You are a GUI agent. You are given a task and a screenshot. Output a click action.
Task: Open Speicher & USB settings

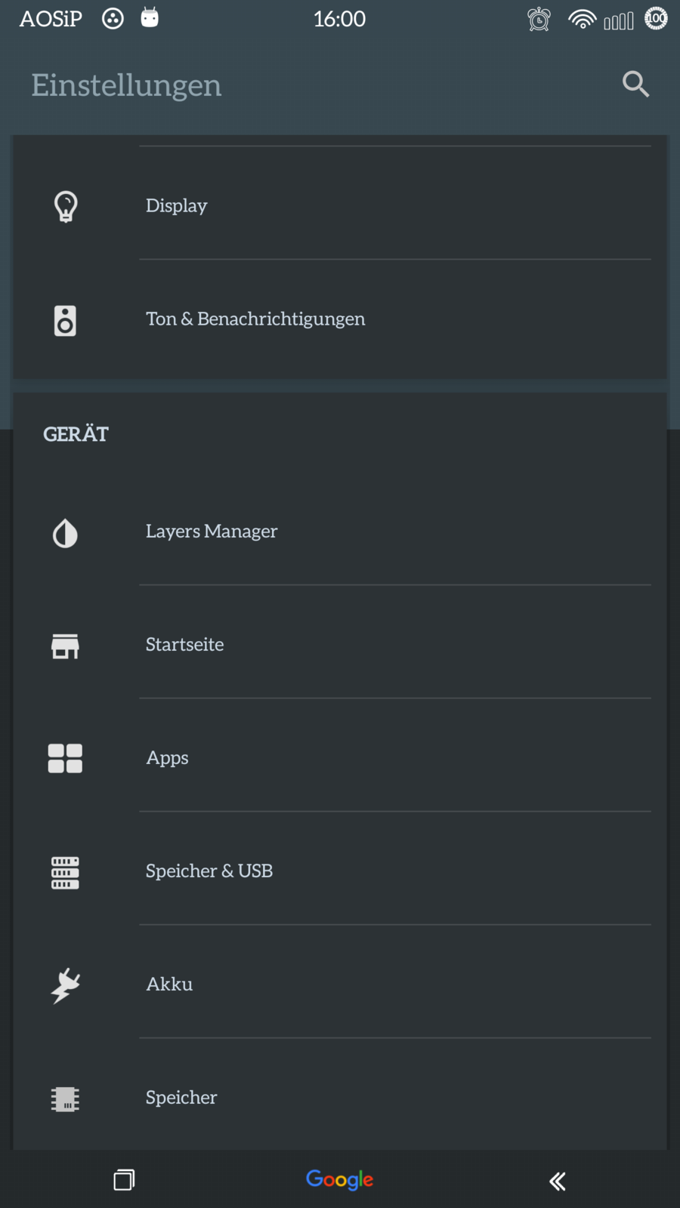click(209, 871)
